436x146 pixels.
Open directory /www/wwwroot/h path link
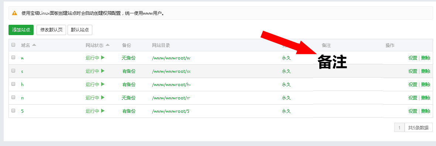171,84
